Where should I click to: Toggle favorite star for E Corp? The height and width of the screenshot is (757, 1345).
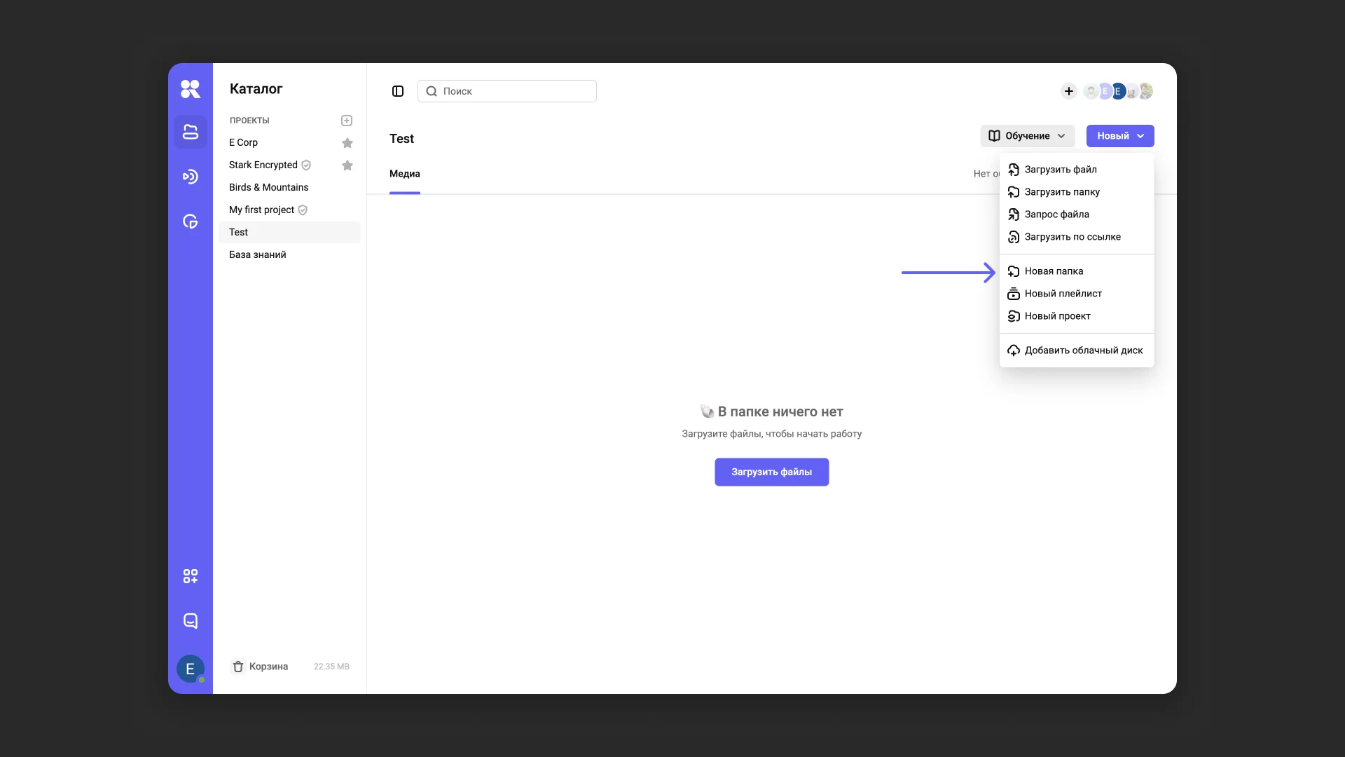coord(347,143)
